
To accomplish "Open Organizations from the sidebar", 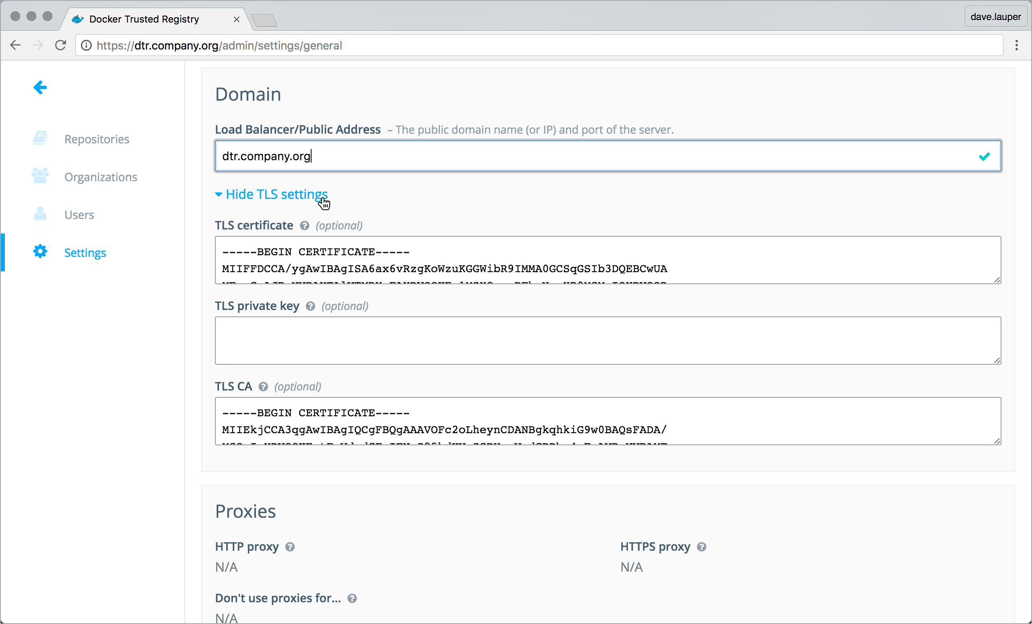I will (x=101, y=177).
